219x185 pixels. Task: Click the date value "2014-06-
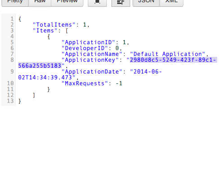coord(146,72)
